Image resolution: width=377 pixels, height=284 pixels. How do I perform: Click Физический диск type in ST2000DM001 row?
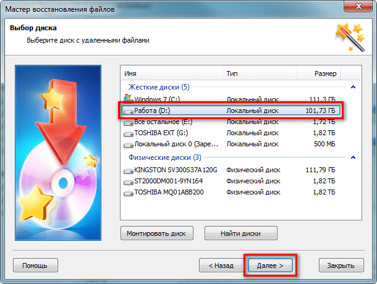click(x=253, y=181)
